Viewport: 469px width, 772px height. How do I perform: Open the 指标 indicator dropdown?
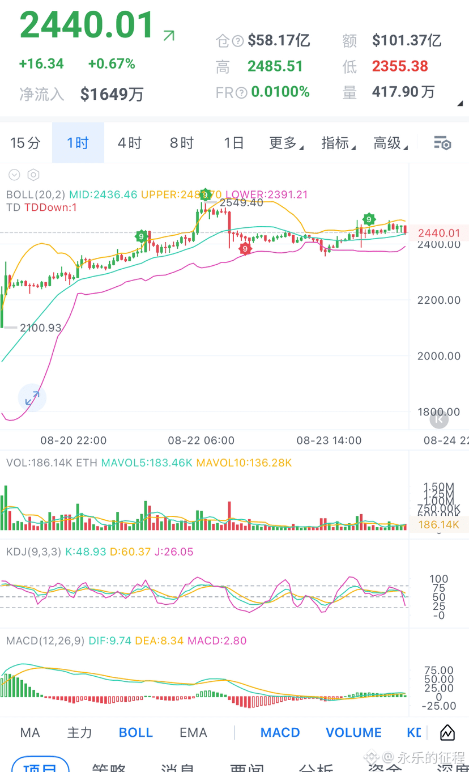click(x=339, y=143)
